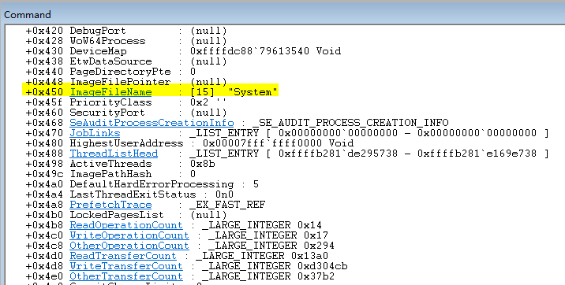Image resolution: width=565 pixels, height=285 pixels.
Task: Open the ImageFileName field link
Action: point(110,92)
